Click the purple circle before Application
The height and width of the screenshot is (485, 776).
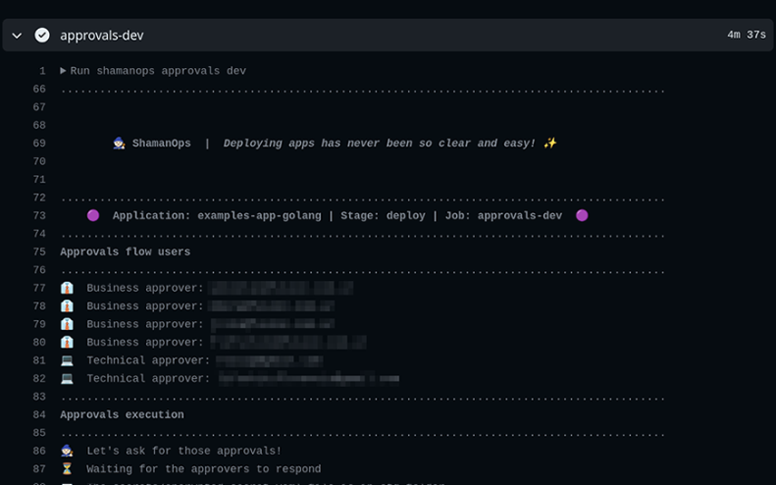[93, 215]
